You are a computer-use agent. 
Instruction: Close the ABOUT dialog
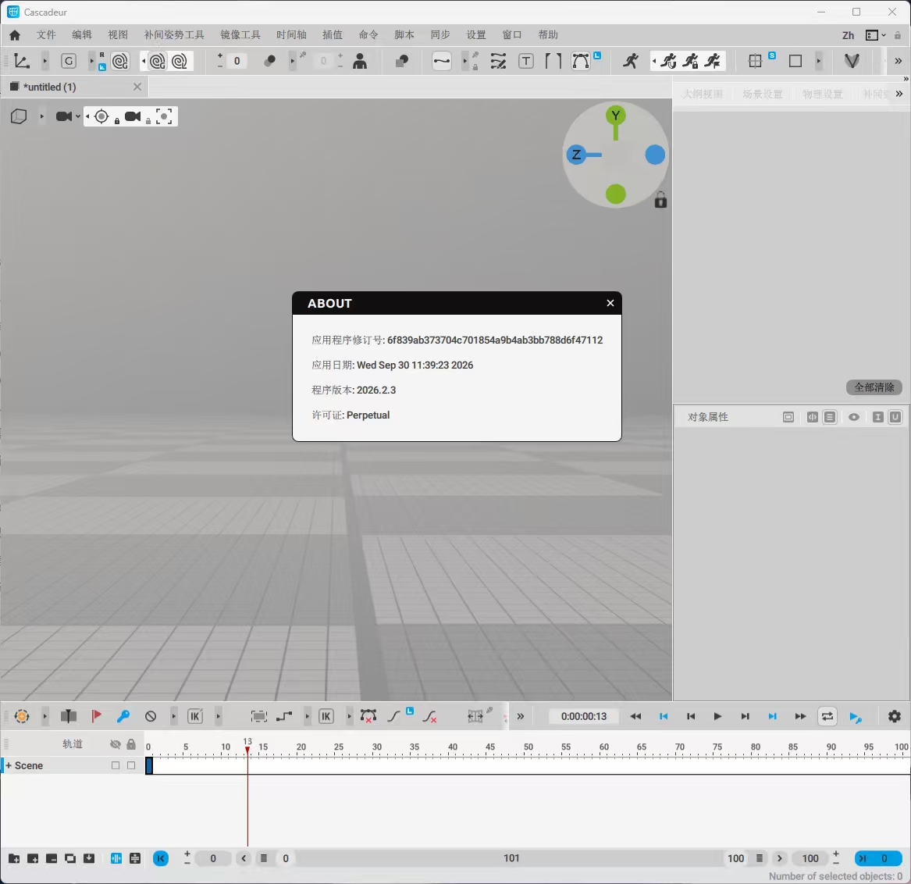[610, 303]
